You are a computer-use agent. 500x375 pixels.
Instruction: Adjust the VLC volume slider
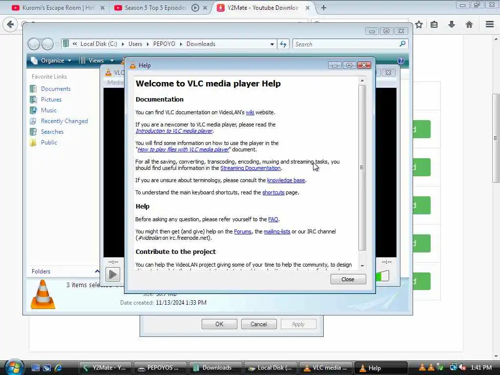tap(382, 276)
